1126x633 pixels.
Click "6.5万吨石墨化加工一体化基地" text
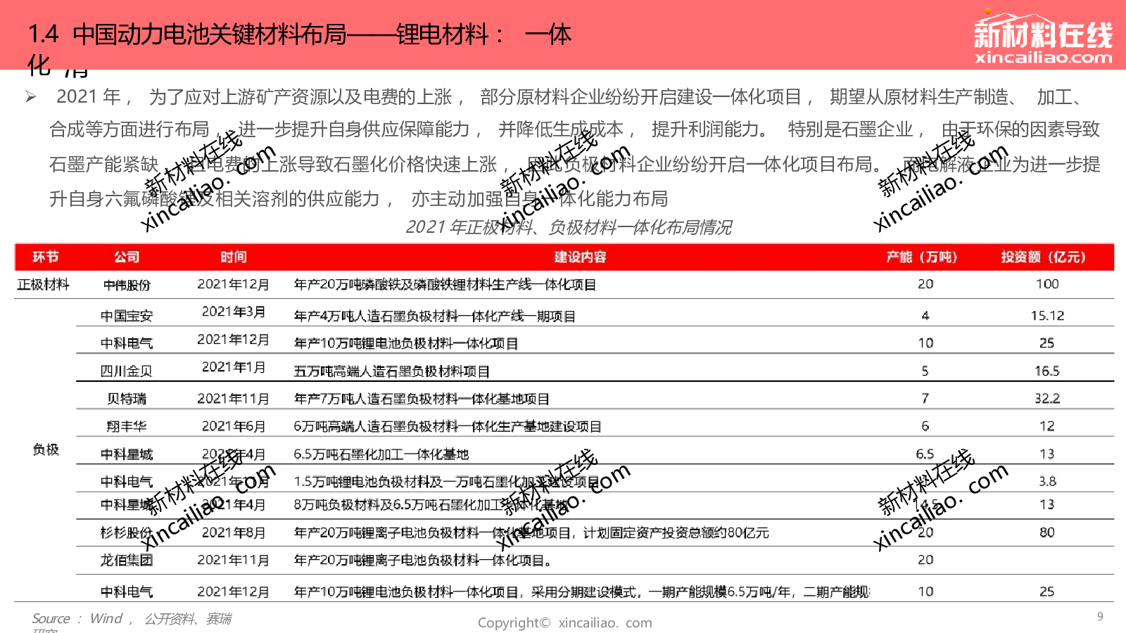tap(381, 454)
